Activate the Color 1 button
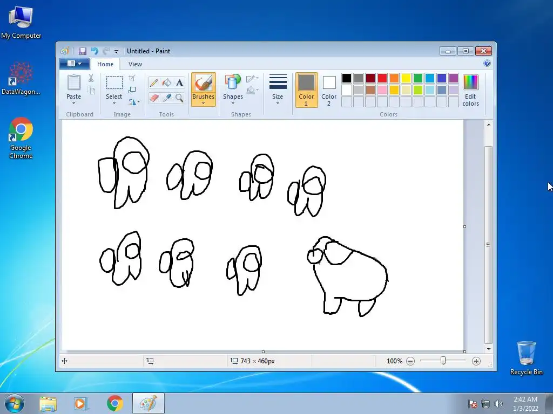 tap(307, 90)
